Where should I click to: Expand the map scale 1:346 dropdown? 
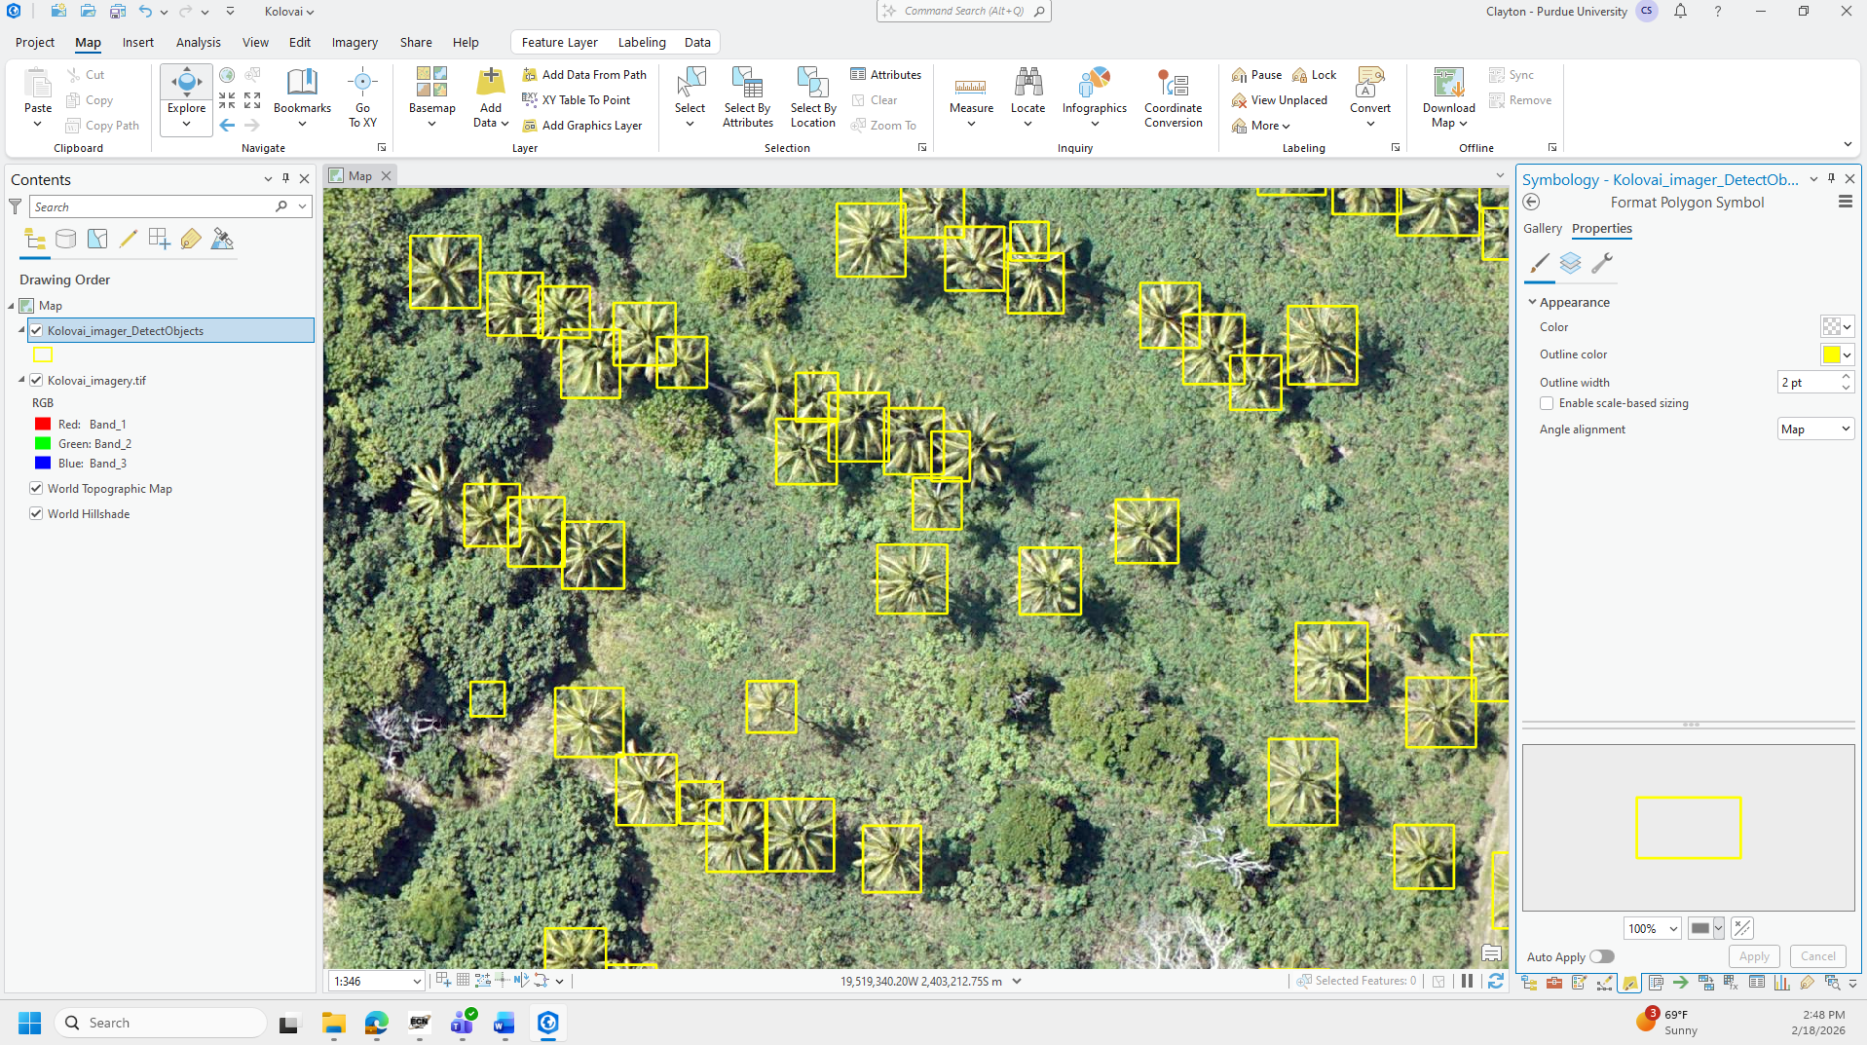(x=417, y=982)
